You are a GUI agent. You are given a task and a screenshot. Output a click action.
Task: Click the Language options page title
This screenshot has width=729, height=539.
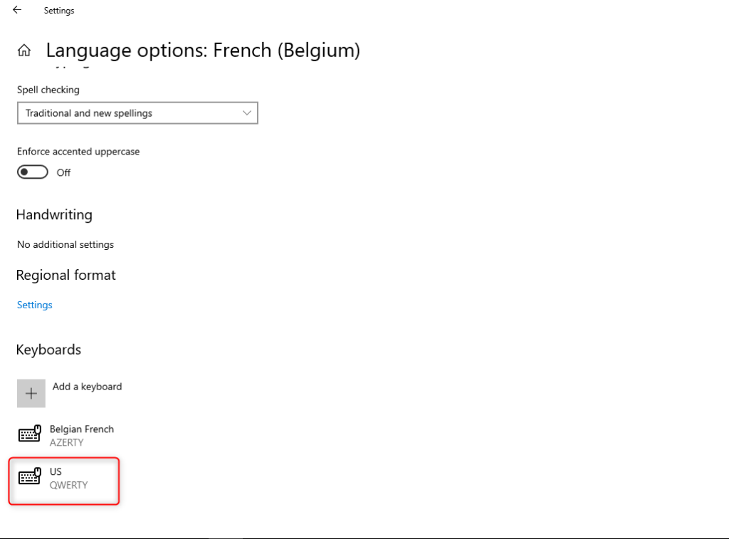203,51
